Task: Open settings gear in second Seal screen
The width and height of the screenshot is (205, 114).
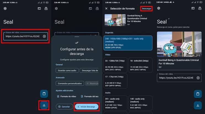Action: point(56,9)
